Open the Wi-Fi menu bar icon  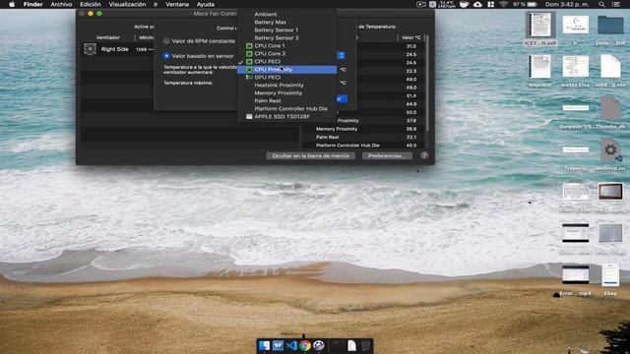point(503,4)
